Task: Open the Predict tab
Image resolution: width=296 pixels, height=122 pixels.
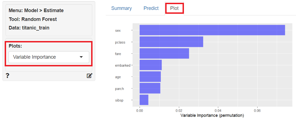Action: tap(151, 8)
